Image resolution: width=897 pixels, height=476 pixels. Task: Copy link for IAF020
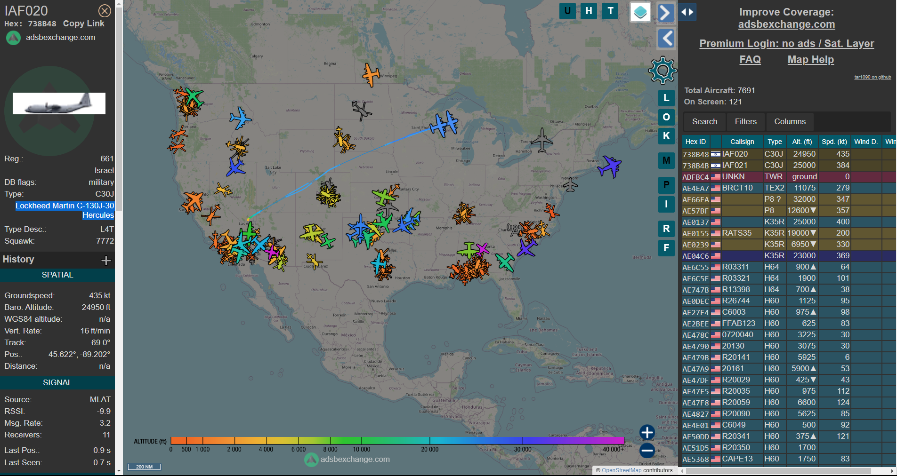click(84, 24)
